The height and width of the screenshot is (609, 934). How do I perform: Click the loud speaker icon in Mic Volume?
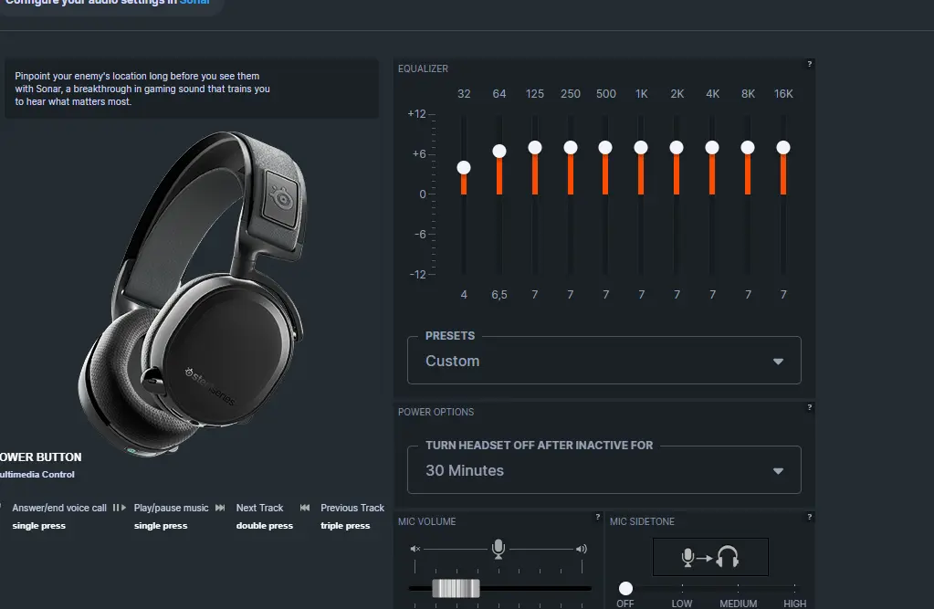pos(582,549)
